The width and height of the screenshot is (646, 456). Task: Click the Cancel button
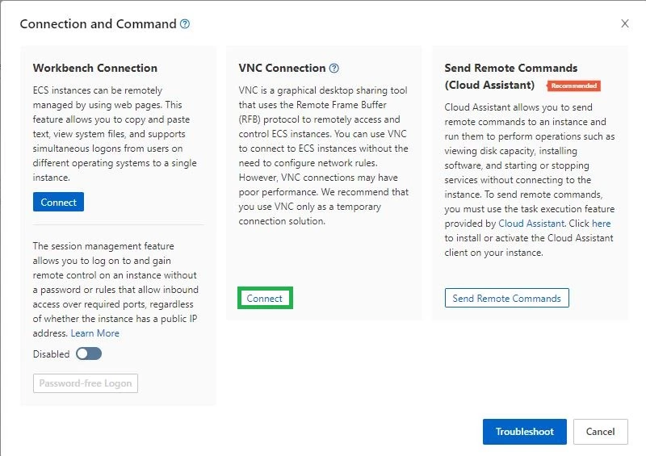(x=600, y=431)
